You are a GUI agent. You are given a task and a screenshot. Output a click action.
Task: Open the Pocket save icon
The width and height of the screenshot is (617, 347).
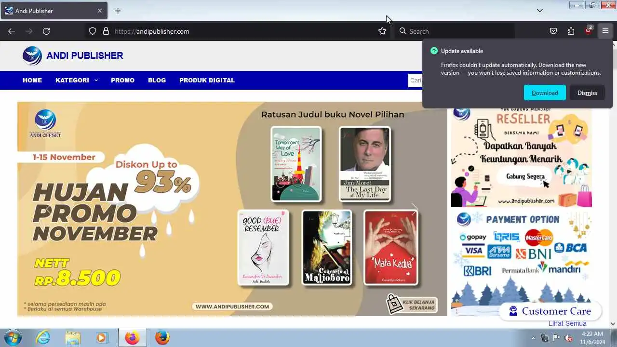(x=553, y=31)
